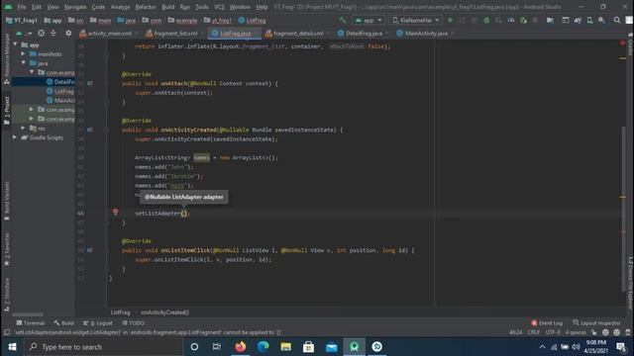
Task: Click the Windows search box
Action: pyautogui.click(x=104, y=347)
